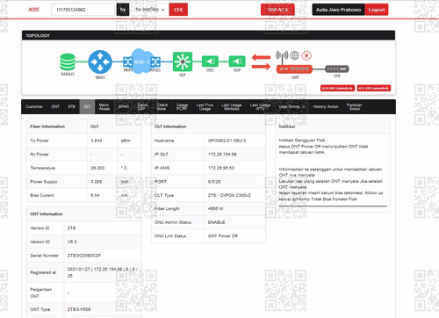This screenshot has height=318, width=439.
Task: Select the ONT Type value ZTEG-F609
Action: [79, 309]
